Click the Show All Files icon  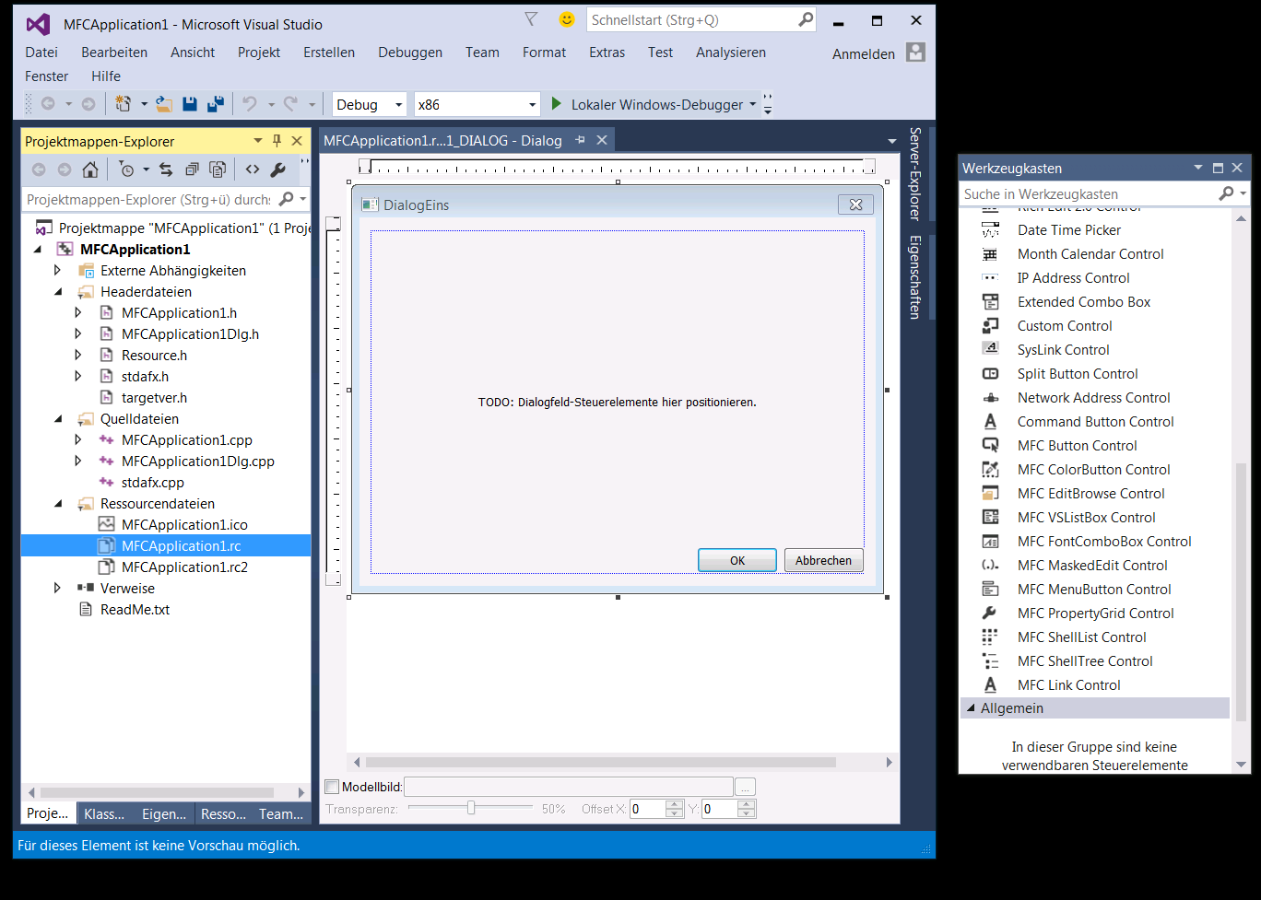click(x=218, y=169)
